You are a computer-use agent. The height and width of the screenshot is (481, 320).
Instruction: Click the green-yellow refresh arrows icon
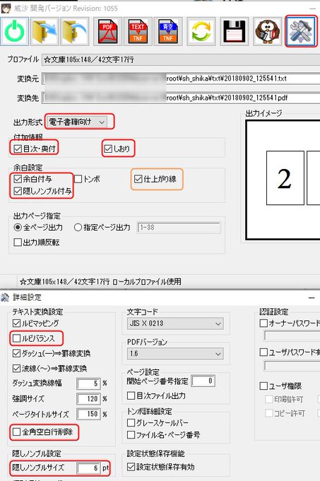point(201,32)
